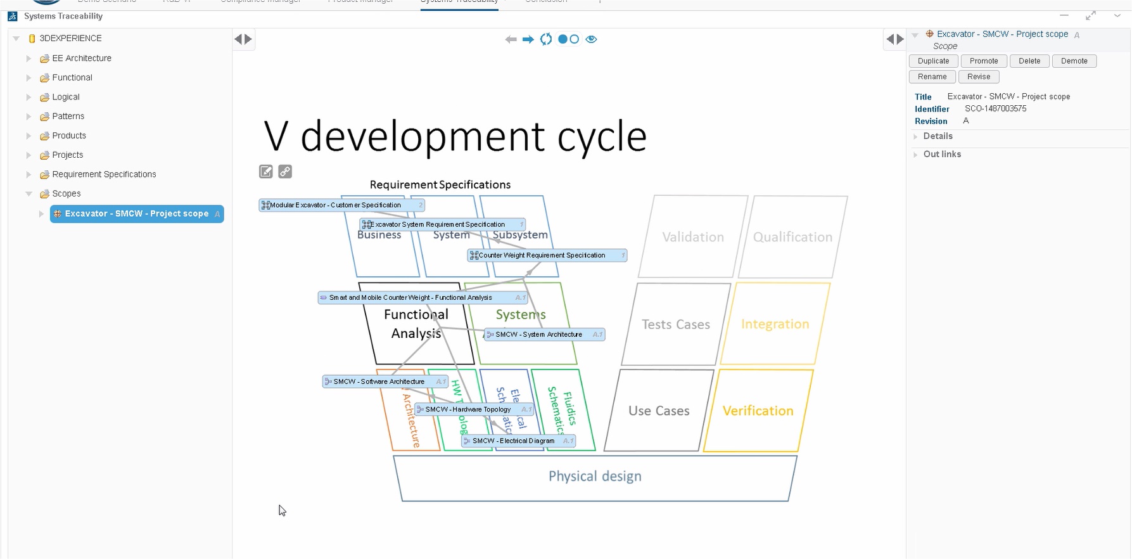This screenshot has width=1132, height=559.
Task: Expand the Products tree node
Action: [29, 136]
